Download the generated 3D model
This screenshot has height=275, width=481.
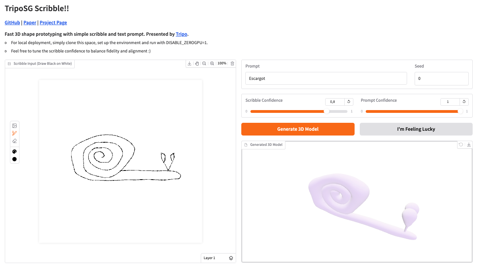[469, 145]
